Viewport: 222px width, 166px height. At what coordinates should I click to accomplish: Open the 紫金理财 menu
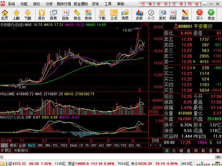coord(81,4)
